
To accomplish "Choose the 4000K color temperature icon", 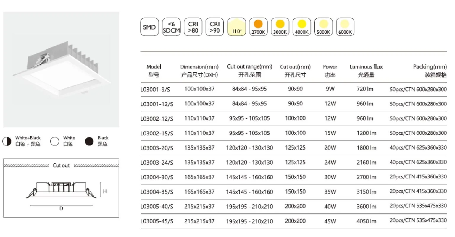I will tap(301, 27).
